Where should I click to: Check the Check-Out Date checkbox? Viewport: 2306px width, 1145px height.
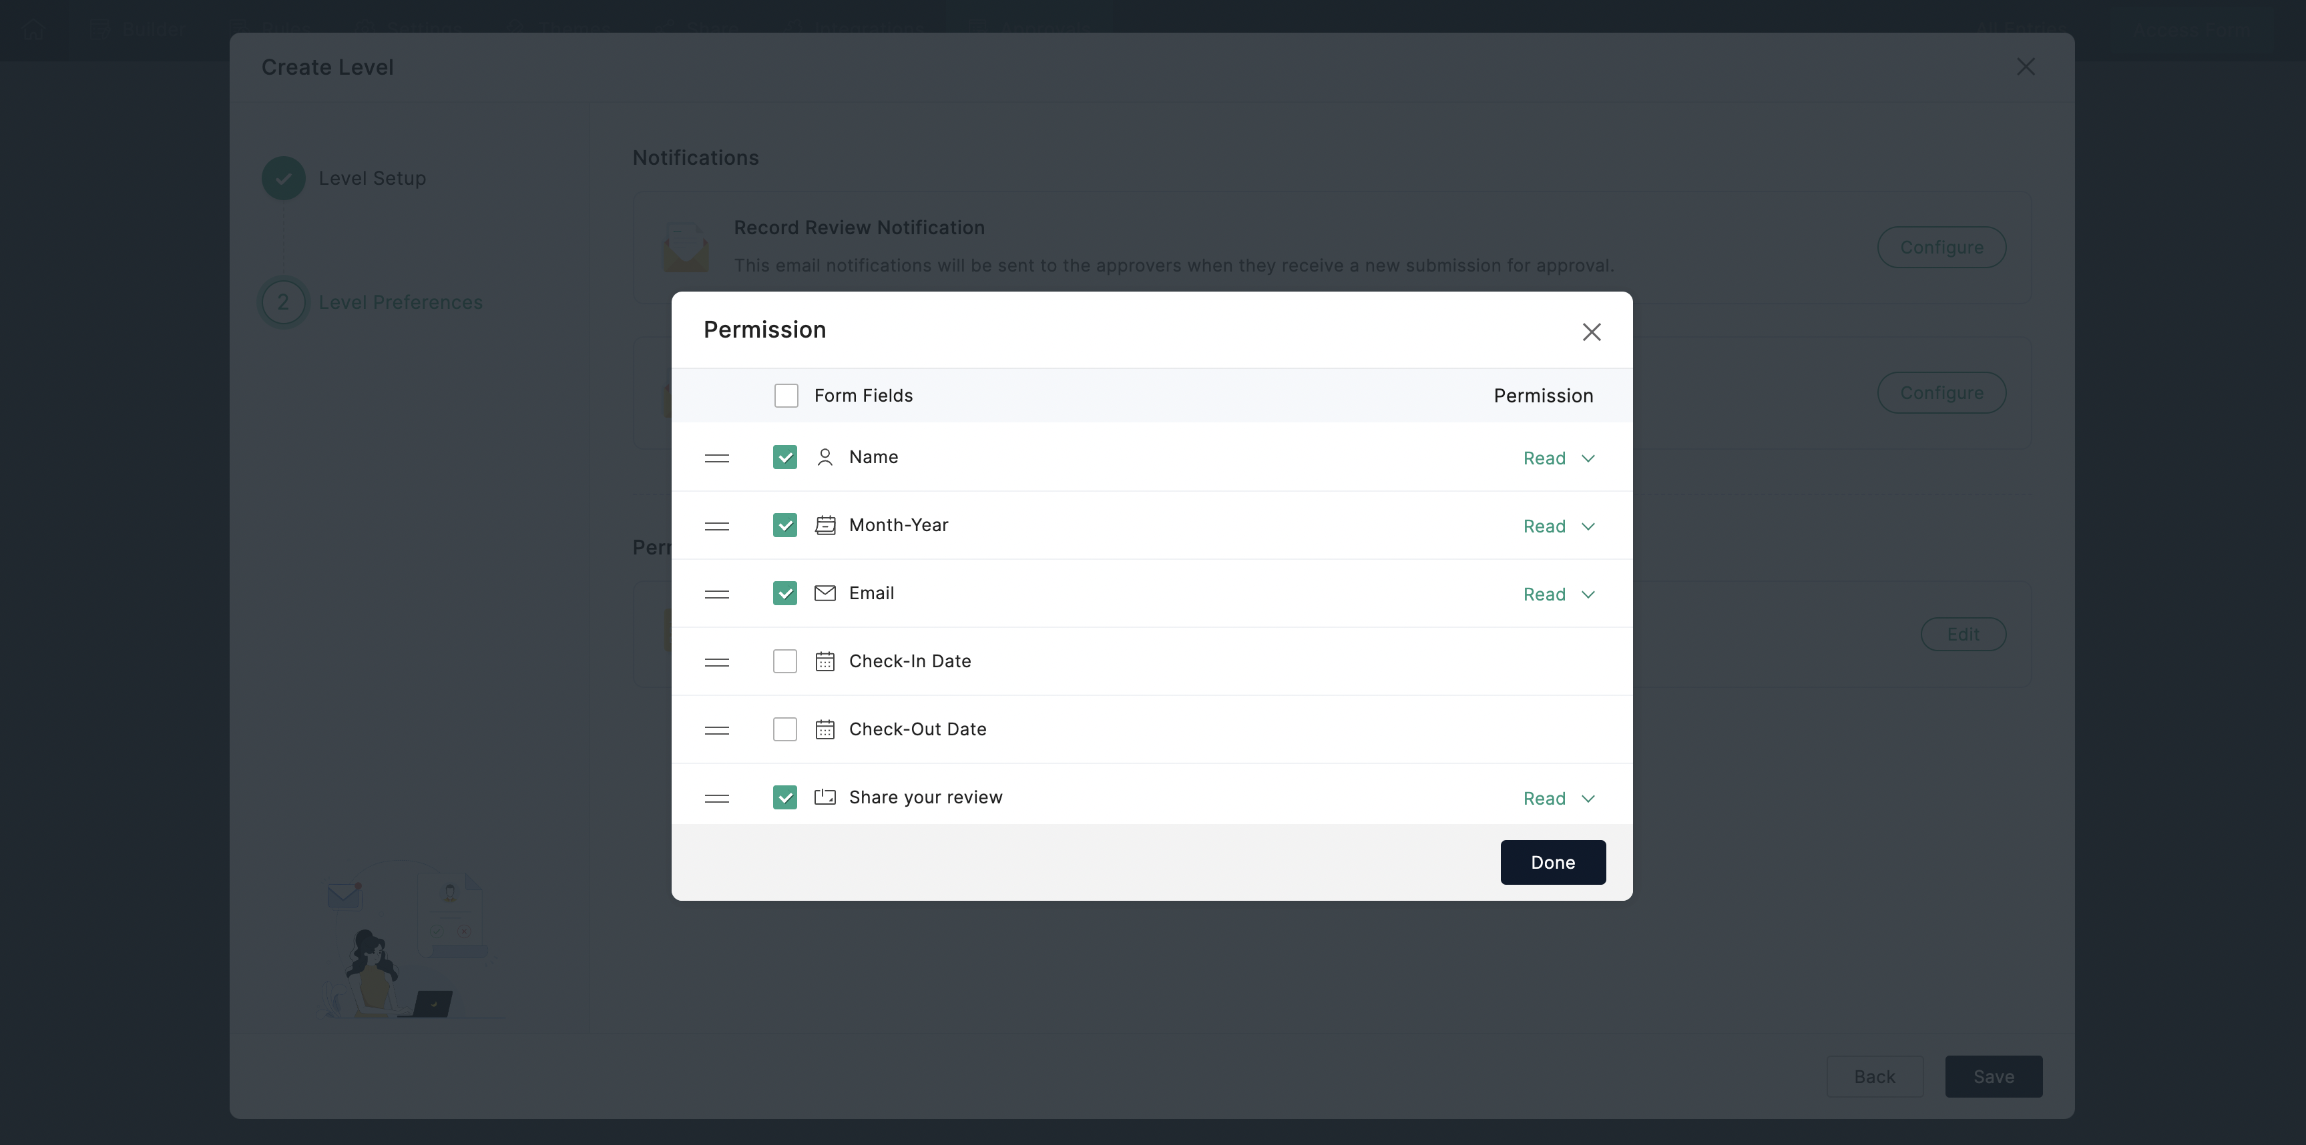point(785,729)
